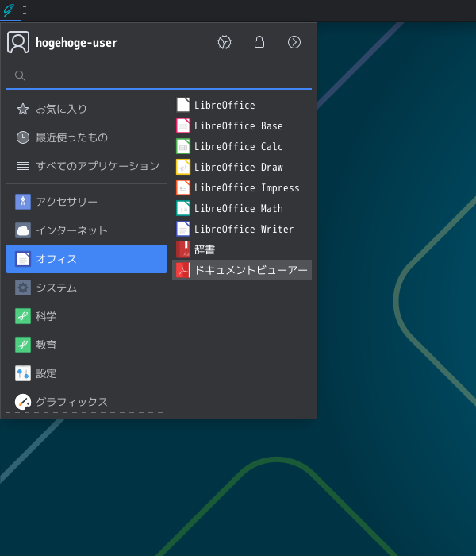The height and width of the screenshot is (556, 476).
Task: Select the お気に入り favorites category
Action: (x=86, y=109)
